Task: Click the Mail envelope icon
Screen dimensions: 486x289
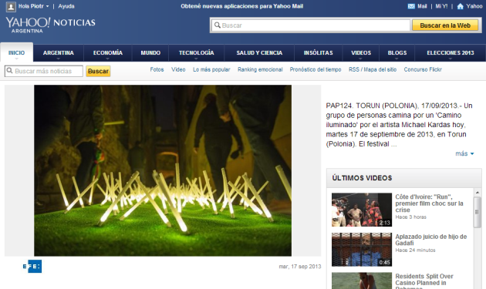Action: (x=411, y=6)
